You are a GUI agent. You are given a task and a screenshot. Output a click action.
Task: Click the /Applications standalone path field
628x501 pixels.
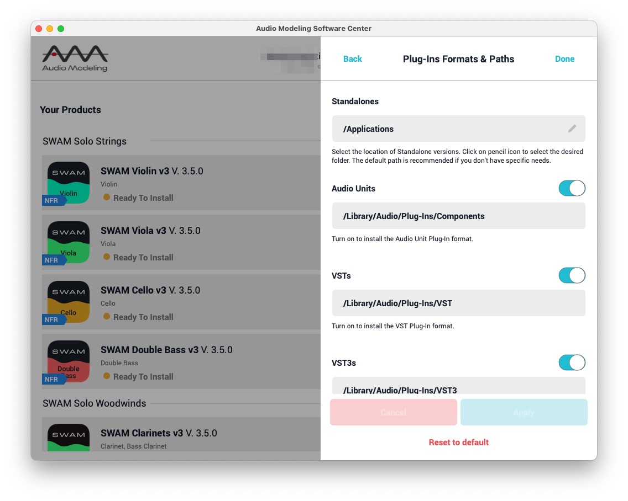pyautogui.click(x=459, y=129)
